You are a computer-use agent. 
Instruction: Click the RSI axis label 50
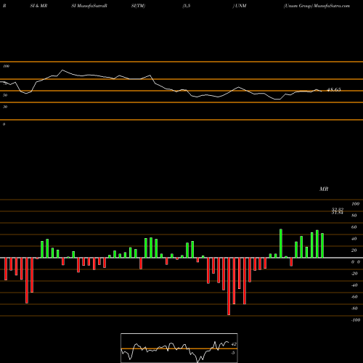coord(5,95)
